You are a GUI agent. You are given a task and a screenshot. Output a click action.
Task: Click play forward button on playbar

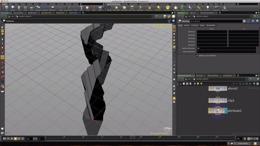(x=19, y=139)
